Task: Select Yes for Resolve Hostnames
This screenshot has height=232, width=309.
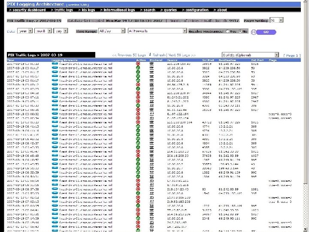Action: click(227, 31)
